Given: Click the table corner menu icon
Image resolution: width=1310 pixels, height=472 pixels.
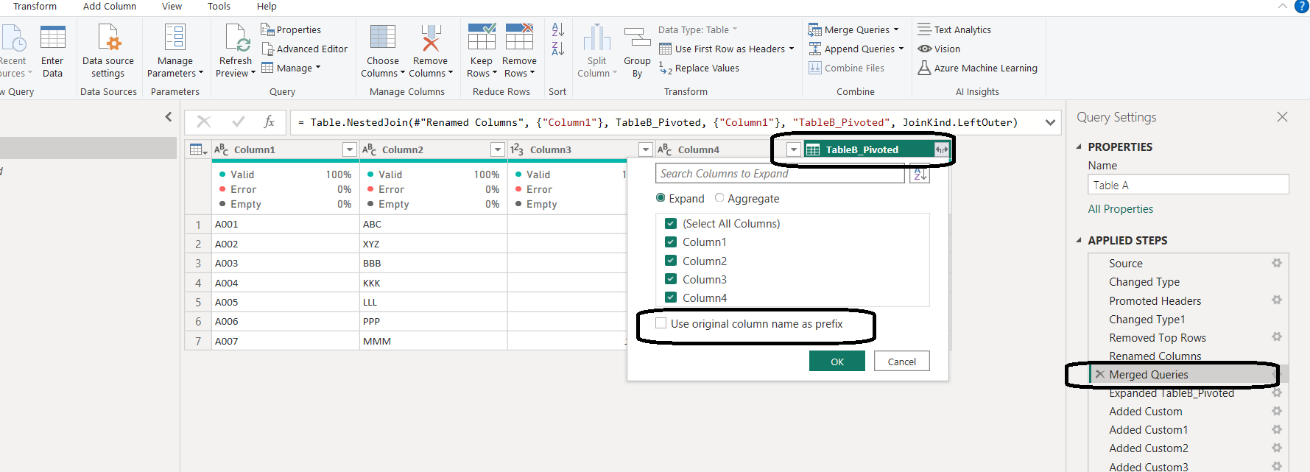Looking at the screenshot, I should click(197, 149).
